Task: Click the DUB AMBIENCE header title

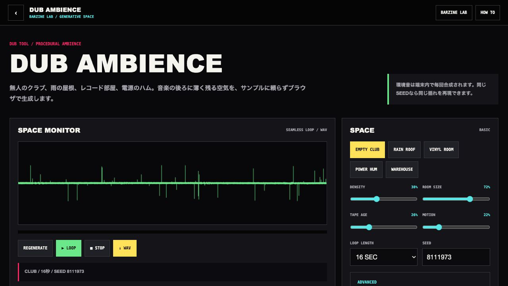Action: (55, 10)
